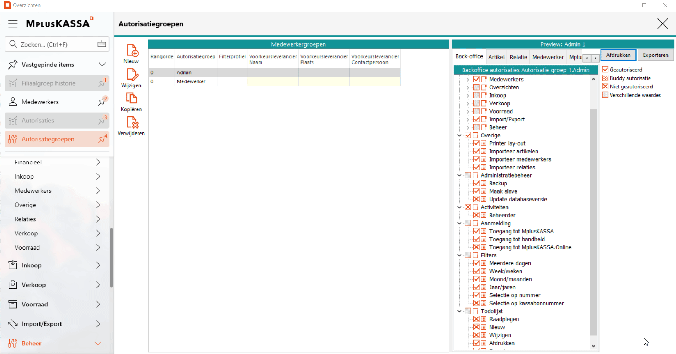Collapse the Overige tree node

(x=459, y=135)
